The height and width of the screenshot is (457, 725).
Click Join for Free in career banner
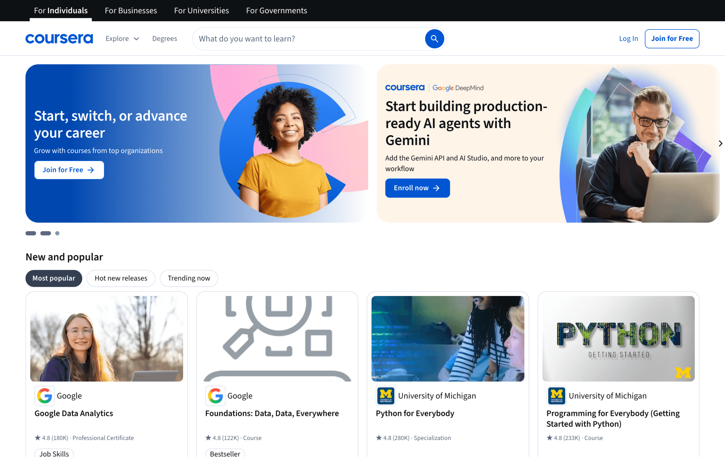coord(69,170)
